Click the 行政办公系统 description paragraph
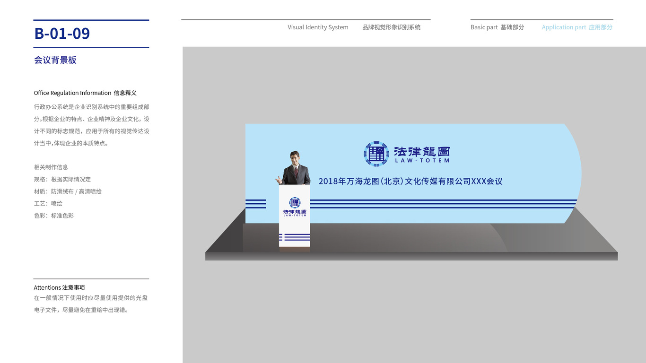The image size is (646, 363). [x=92, y=125]
